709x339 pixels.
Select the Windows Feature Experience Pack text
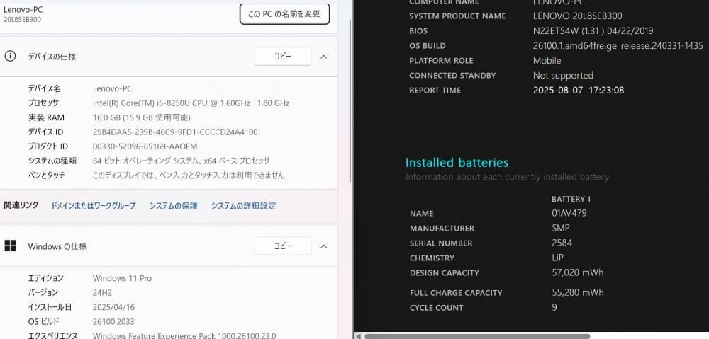pos(184,335)
